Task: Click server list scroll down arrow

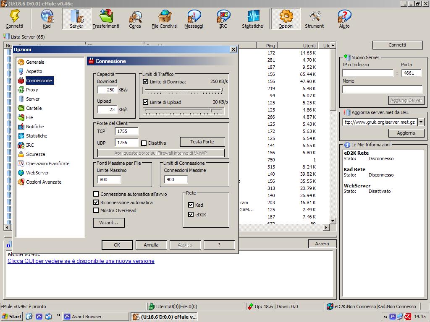Action: tap(333, 221)
